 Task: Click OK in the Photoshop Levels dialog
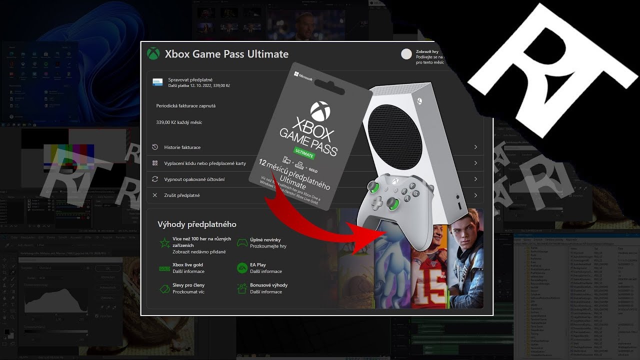[108, 268]
